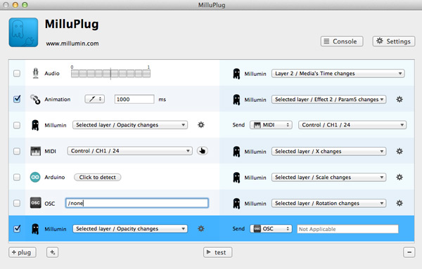Click the Arduino Click to detect button

click(98, 178)
